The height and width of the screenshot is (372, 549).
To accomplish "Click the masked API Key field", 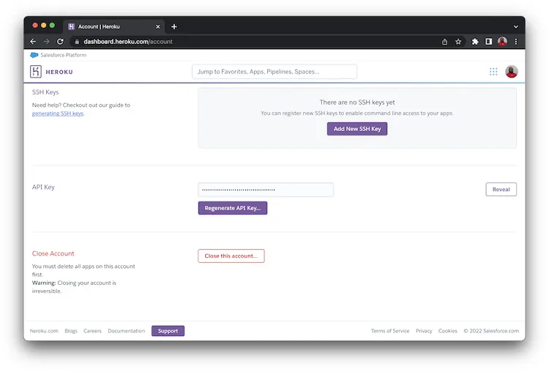I will click(266, 190).
